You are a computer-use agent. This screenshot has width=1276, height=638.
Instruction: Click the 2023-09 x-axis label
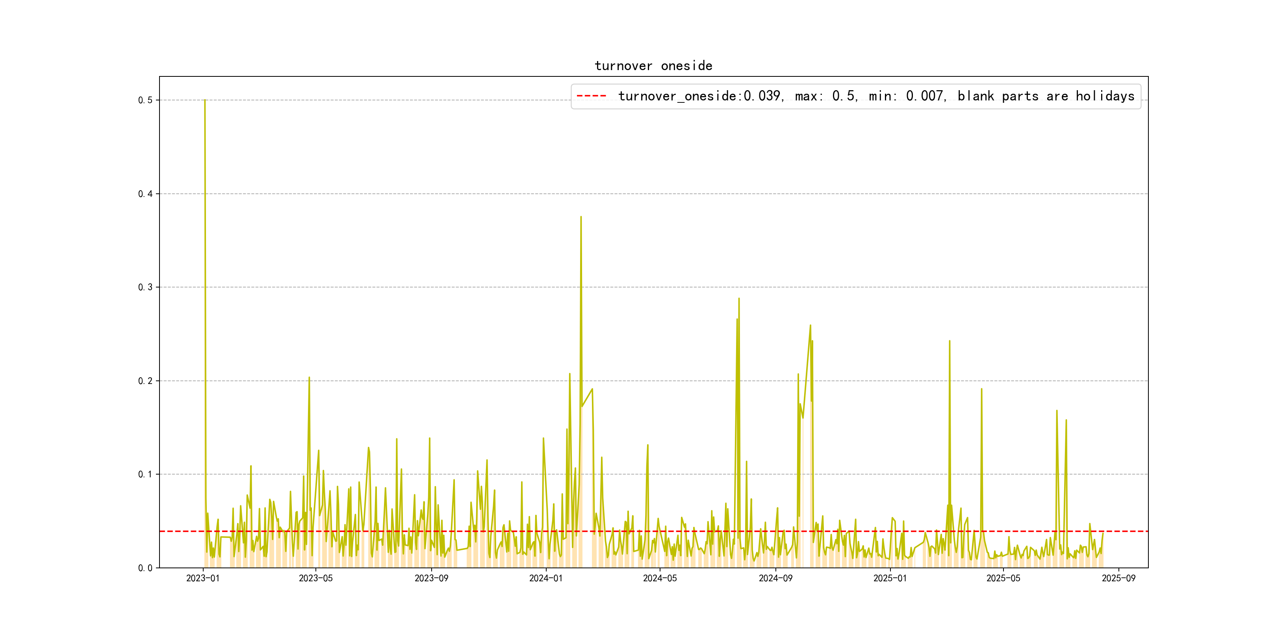[x=431, y=578]
